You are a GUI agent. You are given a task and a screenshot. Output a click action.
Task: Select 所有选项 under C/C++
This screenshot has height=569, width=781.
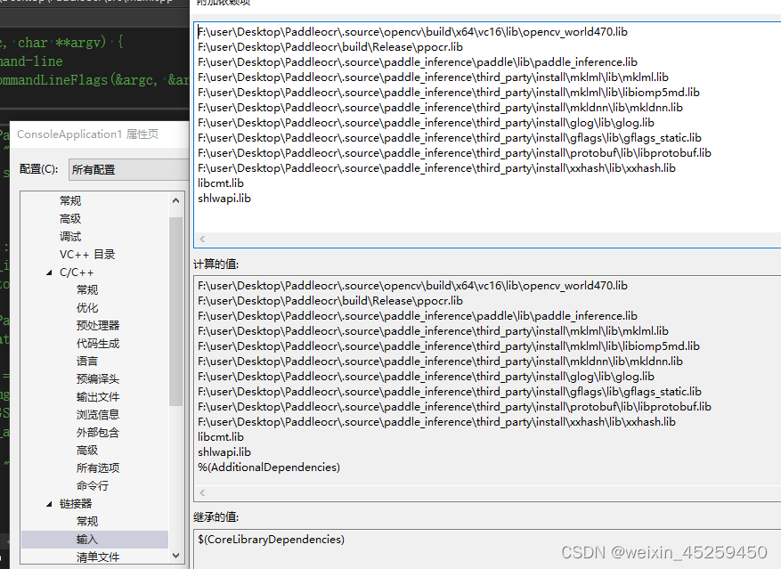[x=98, y=468]
